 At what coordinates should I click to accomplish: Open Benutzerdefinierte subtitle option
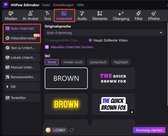(22, 77)
